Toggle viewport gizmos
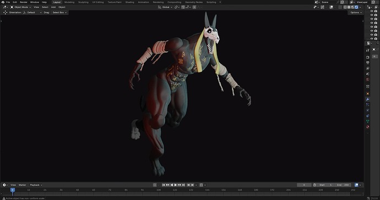380x200 pixels. point(322,7)
